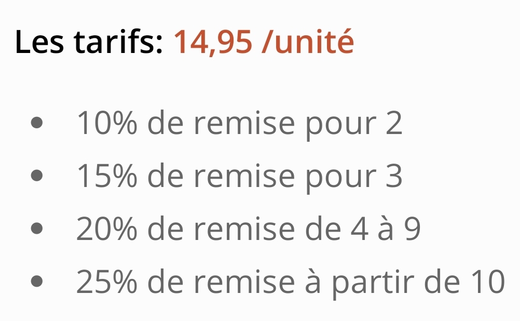
Task: Click the quantity "10" ending the last line
Action: tap(487, 282)
